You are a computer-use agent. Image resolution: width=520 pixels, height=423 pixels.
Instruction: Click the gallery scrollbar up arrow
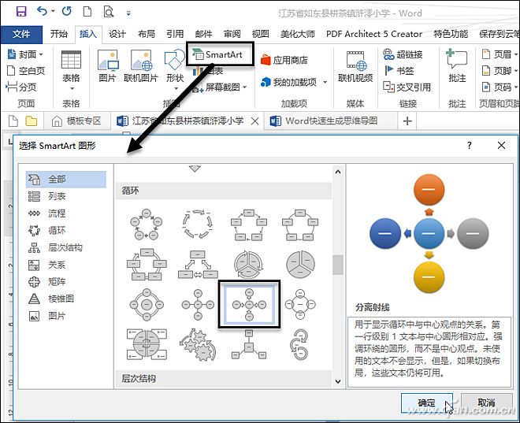click(338, 172)
